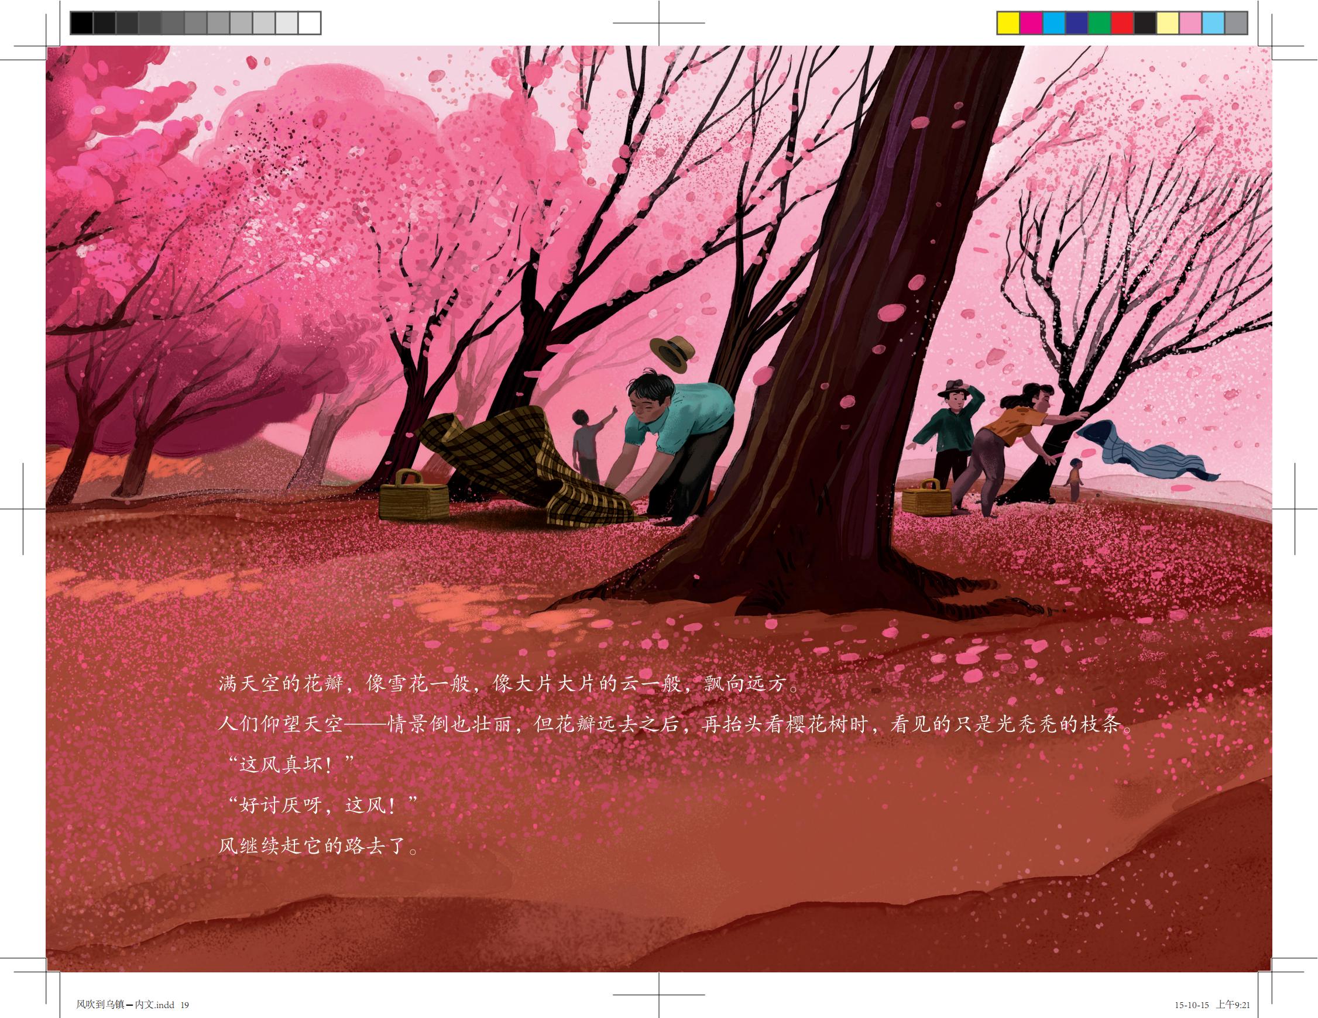Click the footer filename 风吹到乌镇-内文.indd
This screenshot has width=1318, height=1018.
[x=125, y=1005]
